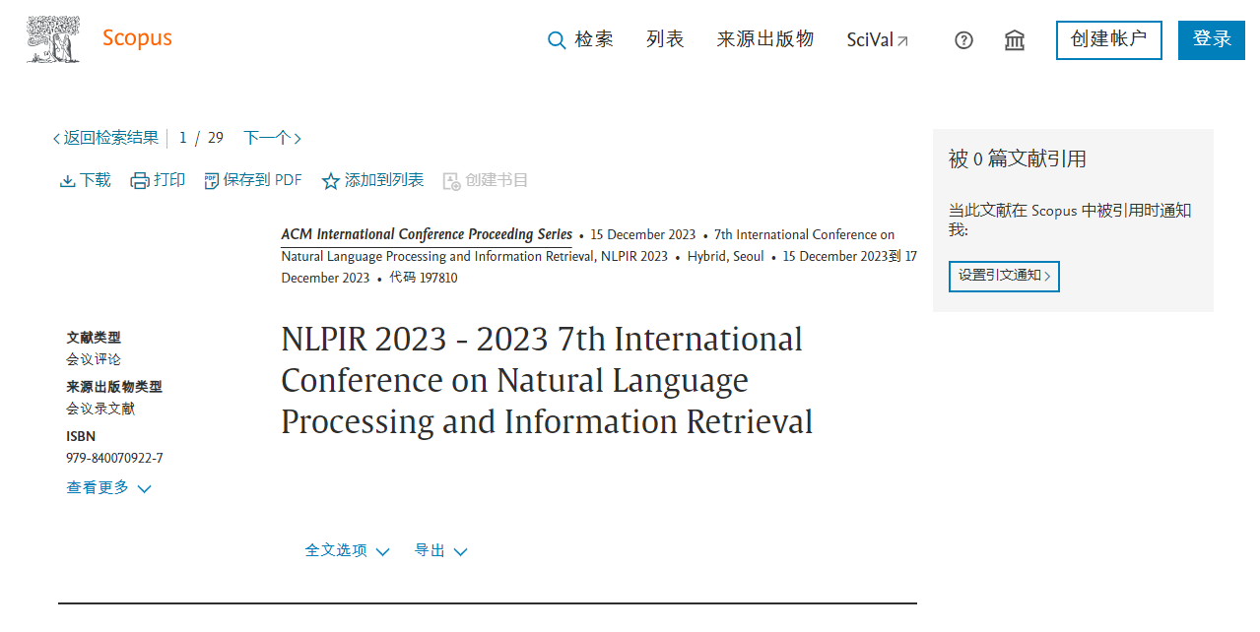Screen dimensions: 1260x632
Task: Open the 来源出版物 sources menu
Action: 764,39
